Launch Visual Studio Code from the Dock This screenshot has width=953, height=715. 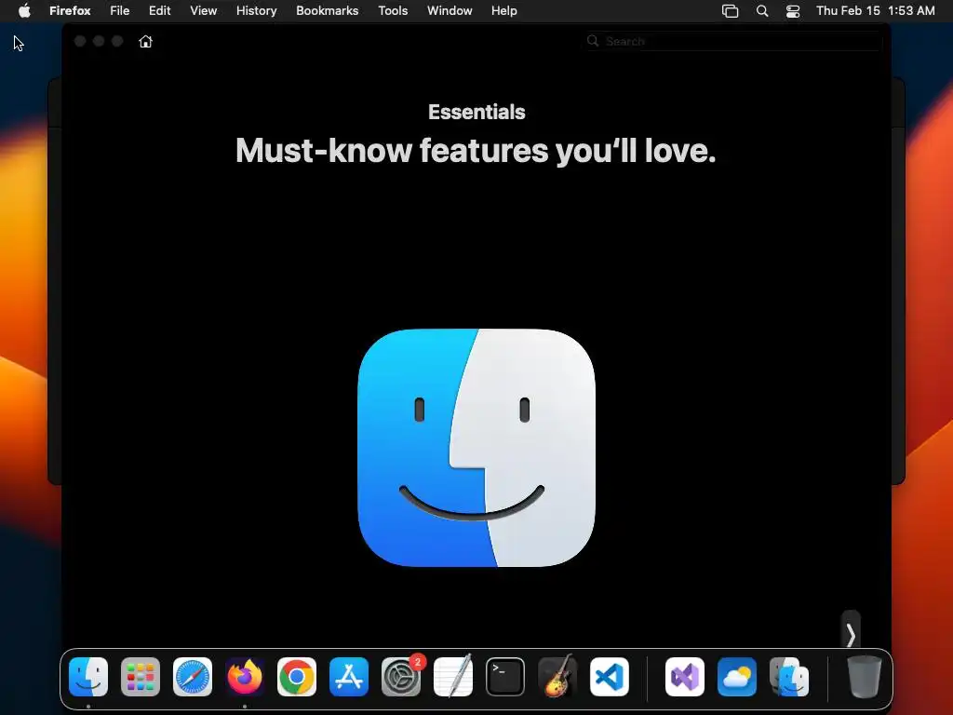click(x=610, y=677)
